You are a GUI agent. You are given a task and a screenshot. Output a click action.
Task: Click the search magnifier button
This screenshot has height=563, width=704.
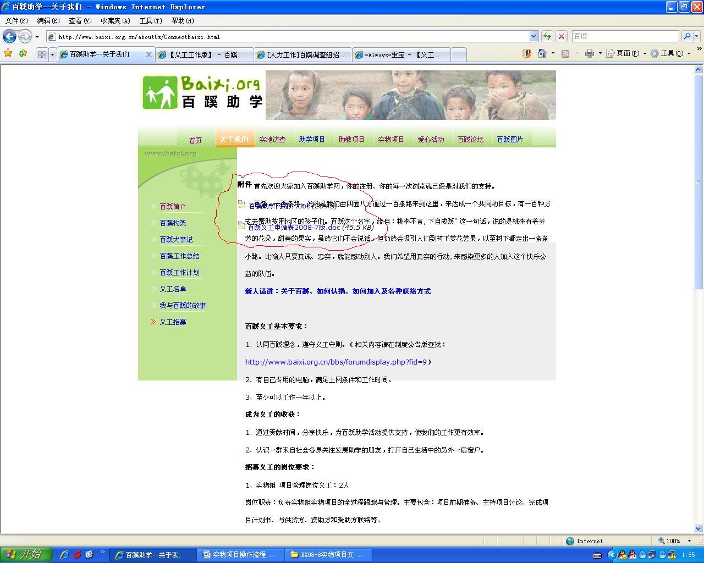coord(686,36)
